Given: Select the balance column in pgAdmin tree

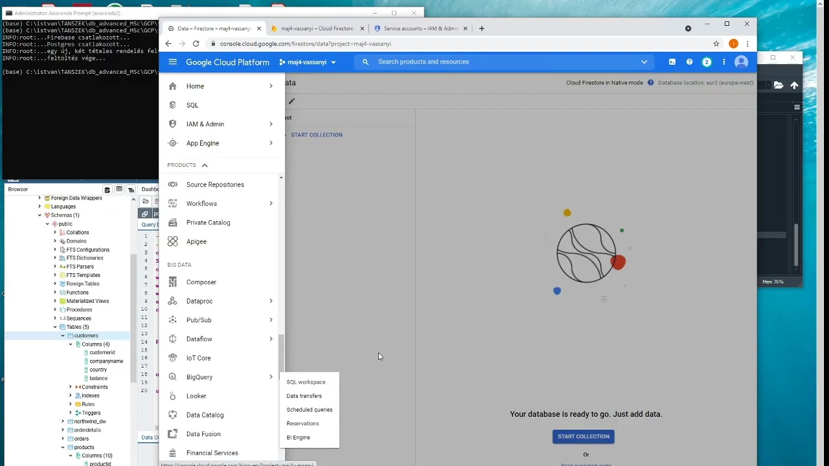Looking at the screenshot, I should click(x=98, y=378).
